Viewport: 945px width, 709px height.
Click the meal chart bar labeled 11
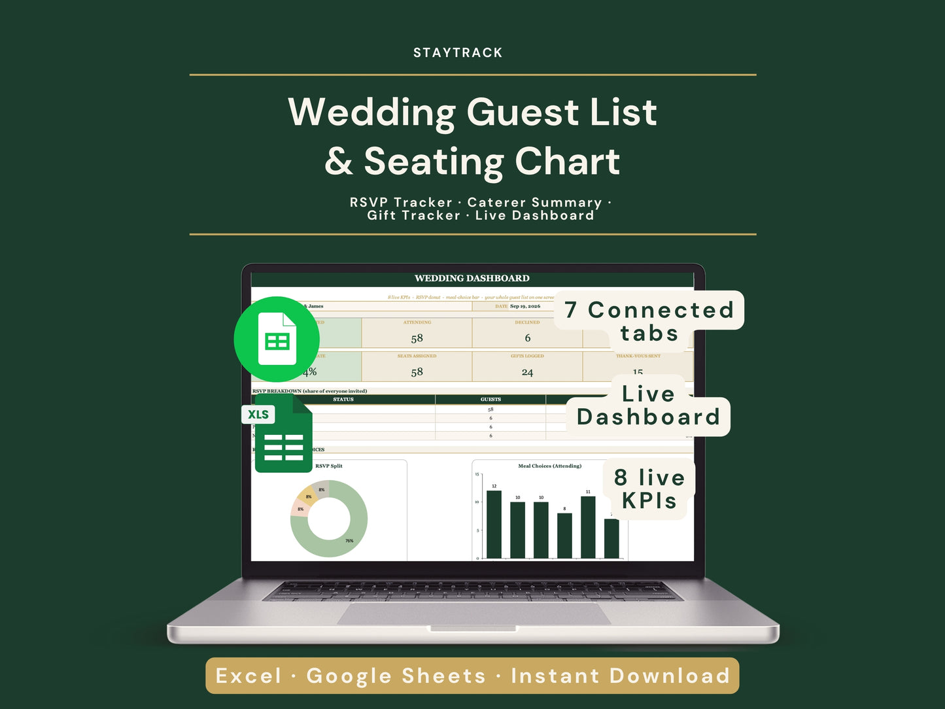[588, 527]
